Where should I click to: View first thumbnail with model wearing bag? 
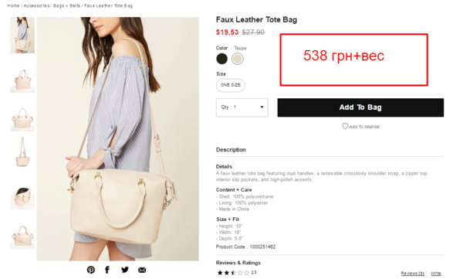[x=22, y=36]
